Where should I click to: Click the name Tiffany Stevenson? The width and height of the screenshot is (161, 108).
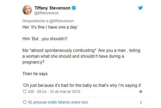pyautogui.click(x=52, y=8)
